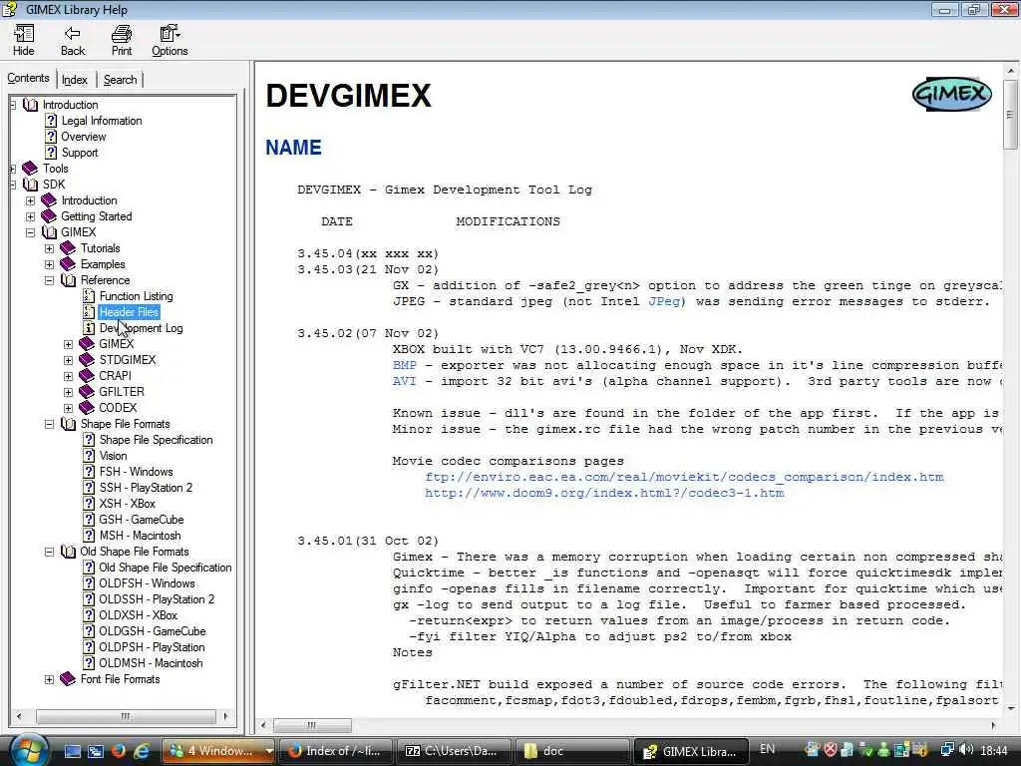Image resolution: width=1021 pixels, height=766 pixels.
Task: Open the ftp enviro.eac.ea.com codecs link
Action: tap(684, 477)
